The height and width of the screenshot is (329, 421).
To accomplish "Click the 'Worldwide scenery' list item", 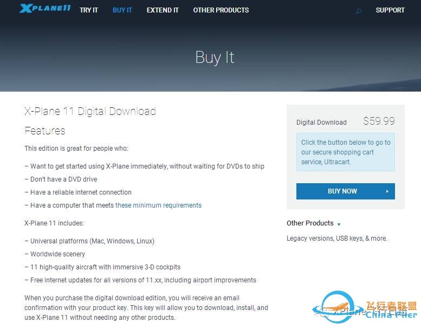I will 55,254.
